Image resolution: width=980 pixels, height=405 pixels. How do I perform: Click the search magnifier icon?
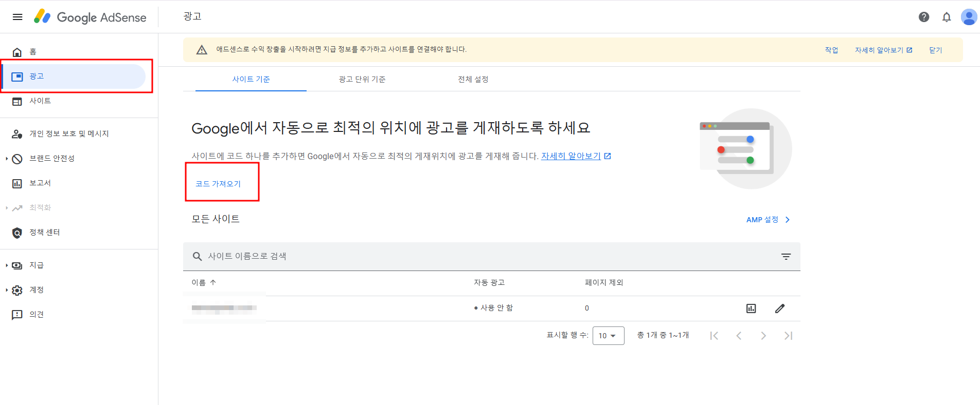coord(197,256)
